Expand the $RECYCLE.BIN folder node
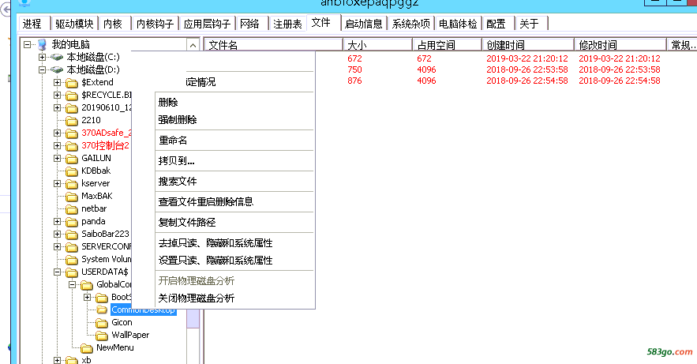 (x=58, y=95)
